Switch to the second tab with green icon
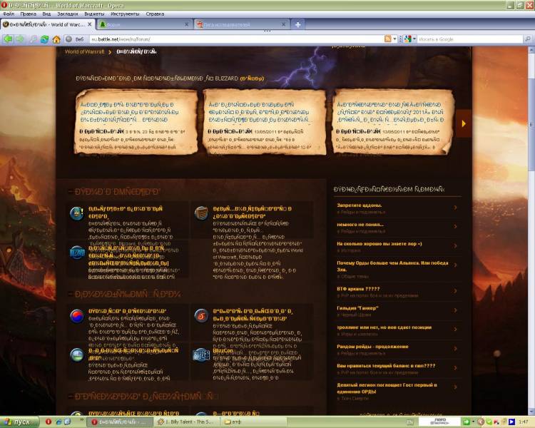 click(144, 24)
